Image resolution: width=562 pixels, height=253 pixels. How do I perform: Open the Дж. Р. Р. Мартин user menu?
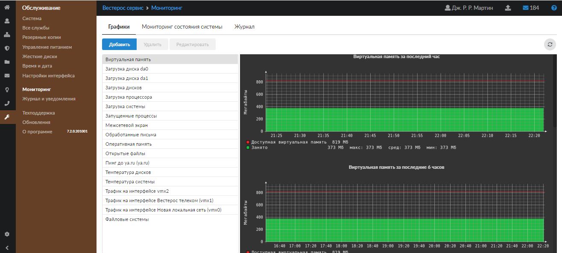pyautogui.click(x=469, y=8)
